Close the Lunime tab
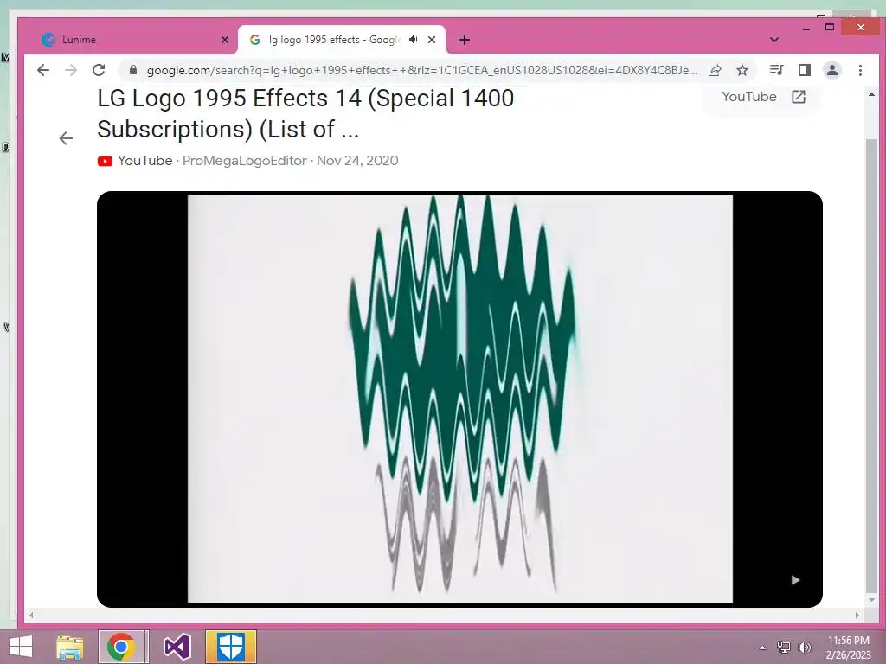Screen dimensions: 886x664 [225, 40]
